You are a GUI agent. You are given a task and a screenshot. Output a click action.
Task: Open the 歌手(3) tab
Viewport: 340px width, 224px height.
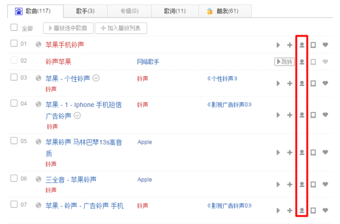tap(86, 11)
